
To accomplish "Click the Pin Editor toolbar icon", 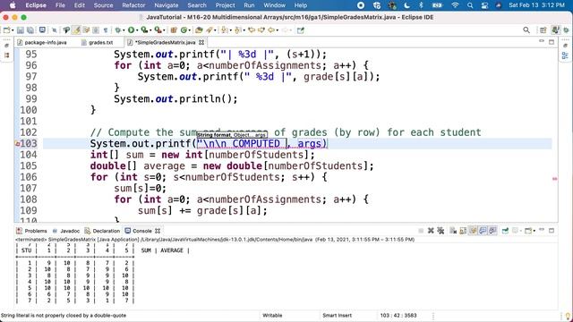I will (301, 30).
